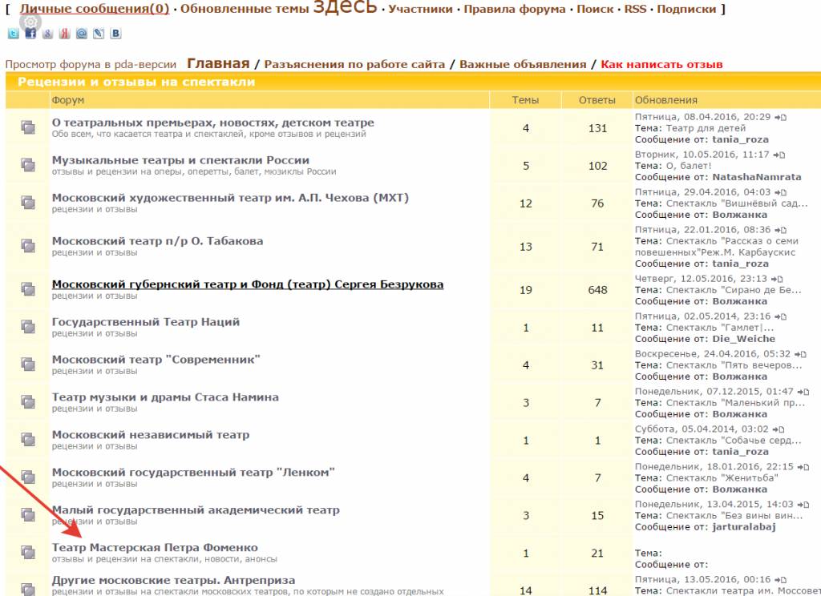This screenshot has width=821, height=596.
Task: Open the topic "Театр для детей"
Action: (x=706, y=128)
